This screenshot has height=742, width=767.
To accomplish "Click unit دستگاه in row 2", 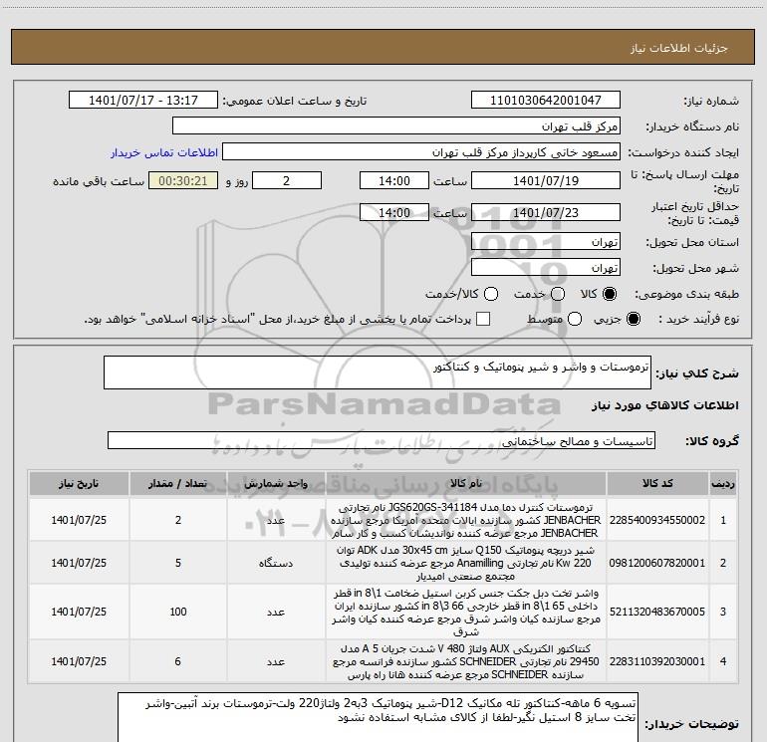I will 276,563.
